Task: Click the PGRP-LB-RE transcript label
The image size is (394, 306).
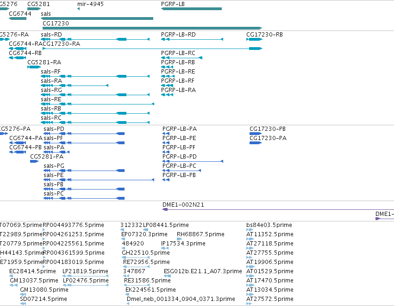Action: point(178,72)
